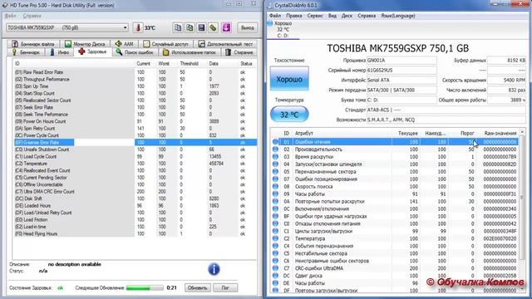
Task: Open Правка menu in CrystalDiskInfo
Action: (x=293, y=16)
